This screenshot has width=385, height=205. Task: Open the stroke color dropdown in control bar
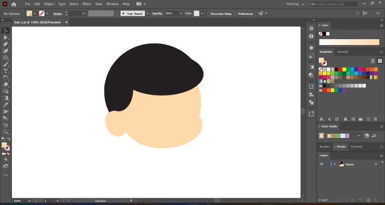tap(47, 13)
